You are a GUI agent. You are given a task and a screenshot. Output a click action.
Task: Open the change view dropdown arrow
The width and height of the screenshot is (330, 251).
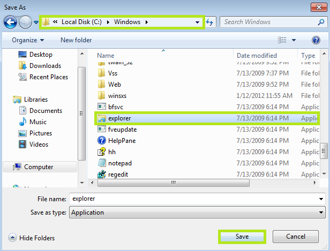[294, 40]
